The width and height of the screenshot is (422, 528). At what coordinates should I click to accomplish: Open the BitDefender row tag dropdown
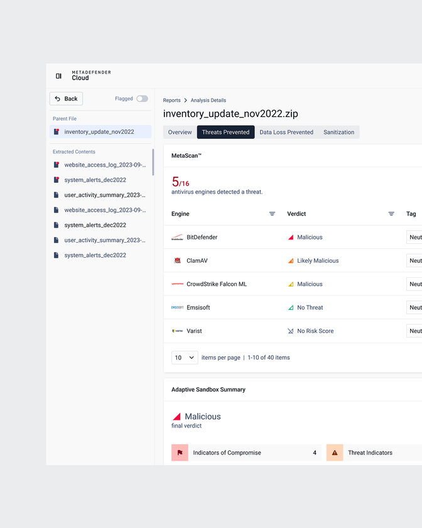[x=414, y=238]
